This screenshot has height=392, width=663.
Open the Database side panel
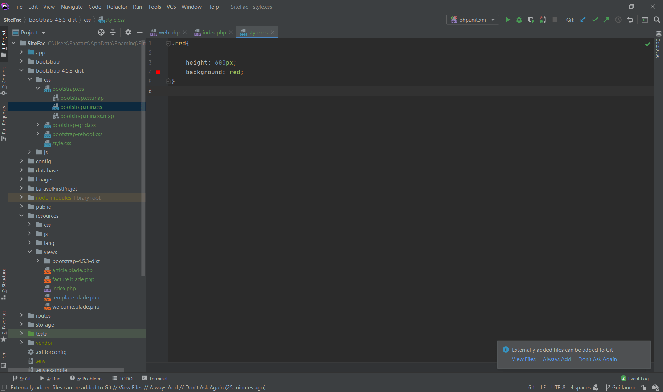(x=659, y=45)
